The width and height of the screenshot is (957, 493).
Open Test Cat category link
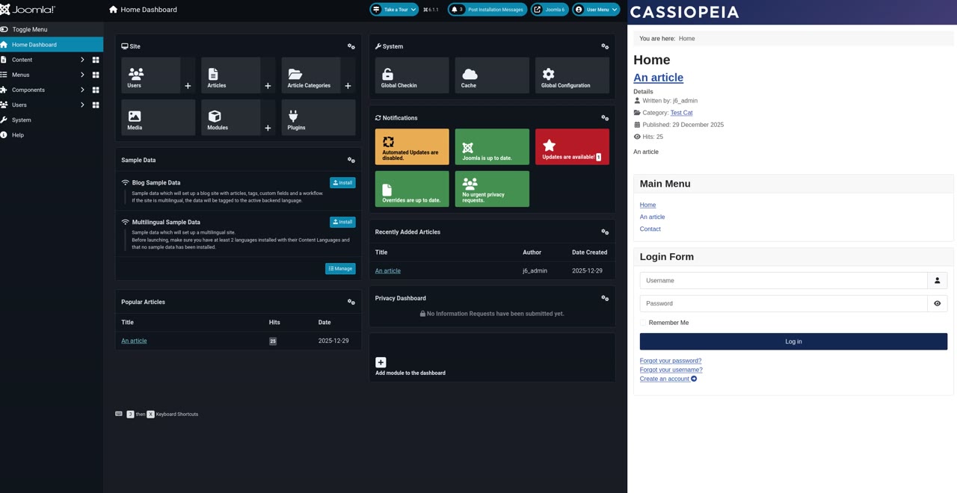point(681,113)
